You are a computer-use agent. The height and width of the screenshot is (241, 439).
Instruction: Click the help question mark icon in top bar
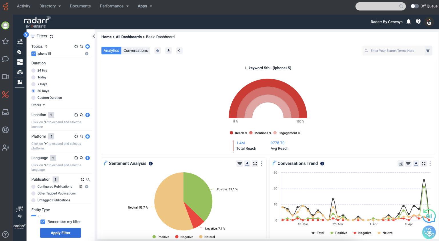click(418, 21)
